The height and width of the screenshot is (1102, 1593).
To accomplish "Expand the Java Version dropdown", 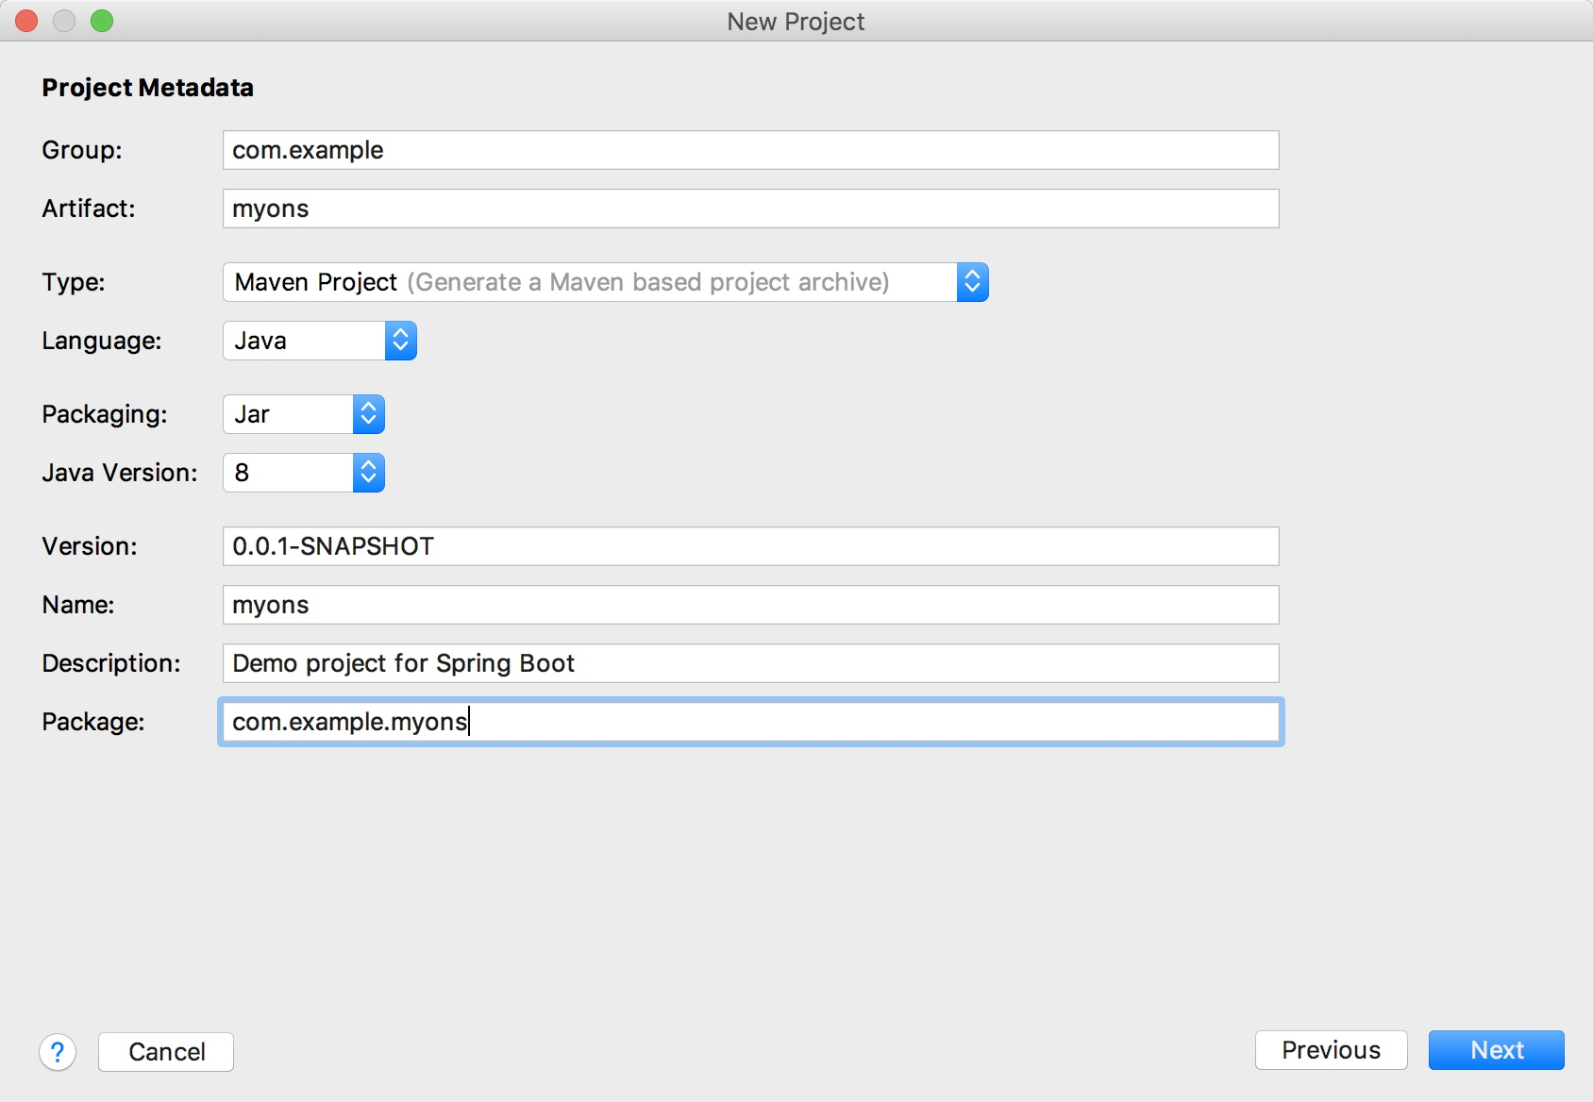I will pyautogui.click(x=368, y=473).
